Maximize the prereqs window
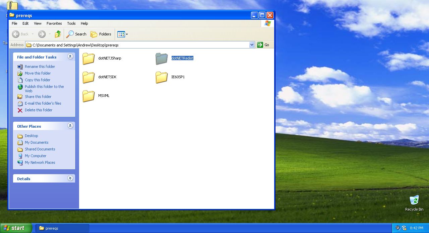The image size is (429, 233). (x=262, y=15)
